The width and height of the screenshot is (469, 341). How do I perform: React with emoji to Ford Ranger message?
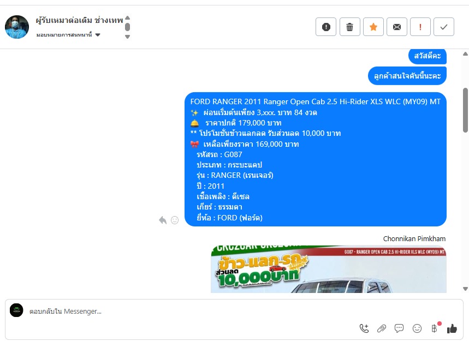175,220
